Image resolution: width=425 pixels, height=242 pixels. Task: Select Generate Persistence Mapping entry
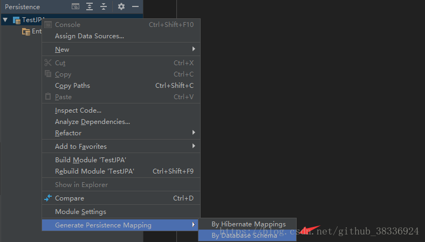click(x=120, y=225)
